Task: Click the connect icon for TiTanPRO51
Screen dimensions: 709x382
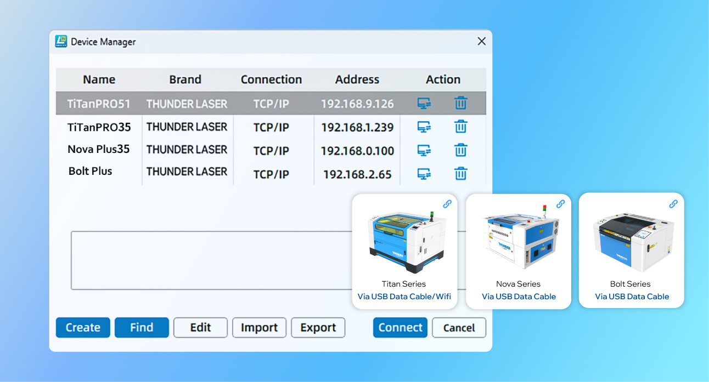Action: tap(424, 103)
